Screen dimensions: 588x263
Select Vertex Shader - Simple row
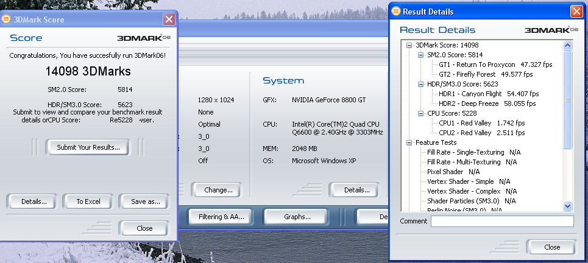(469, 181)
